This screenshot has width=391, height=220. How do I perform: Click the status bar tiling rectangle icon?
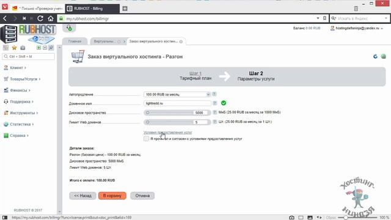[x=301, y=218]
